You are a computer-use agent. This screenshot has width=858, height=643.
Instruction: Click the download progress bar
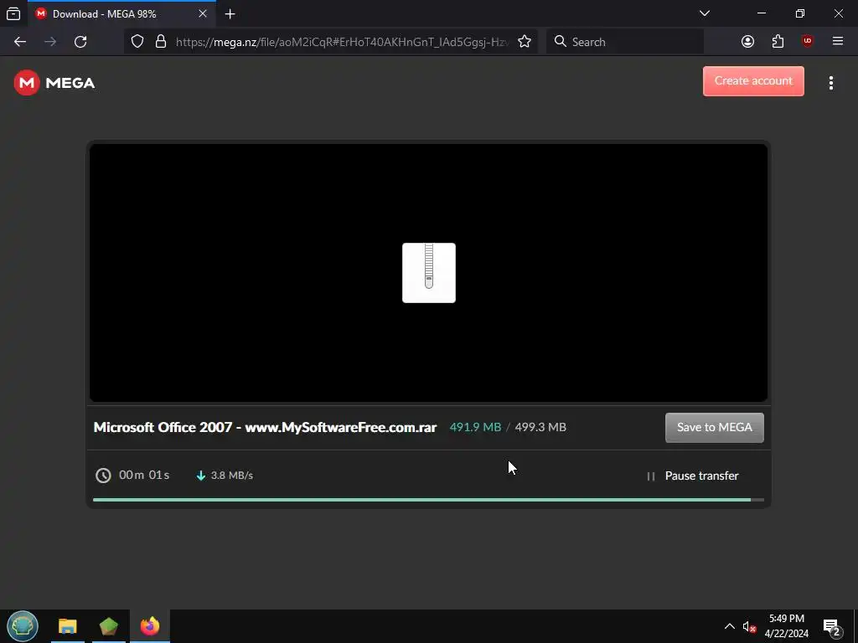tap(428, 499)
